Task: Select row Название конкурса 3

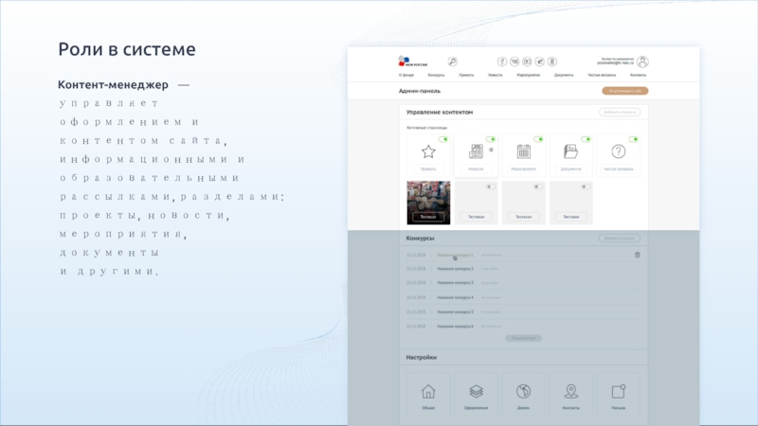Action: [x=524, y=282]
